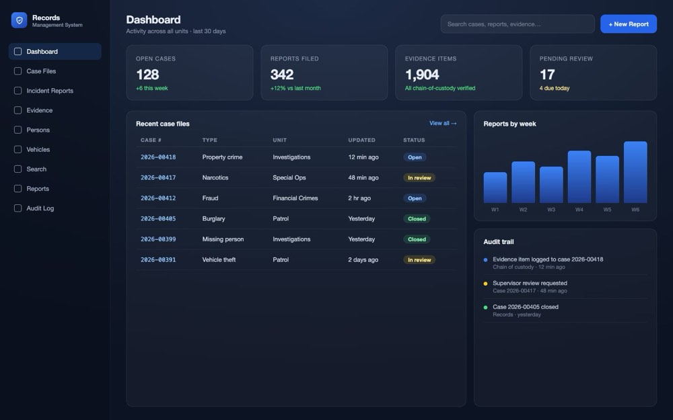Click the Property crime type cell
This screenshot has height=420, width=673.
click(x=222, y=157)
